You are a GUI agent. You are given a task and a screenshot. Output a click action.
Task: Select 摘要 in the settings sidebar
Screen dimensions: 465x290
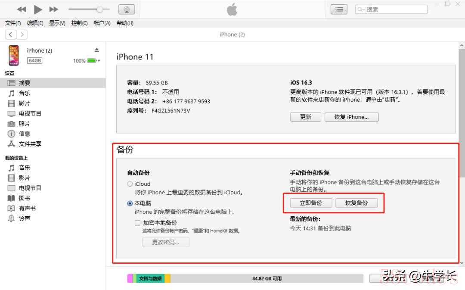(x=53, y=83)
